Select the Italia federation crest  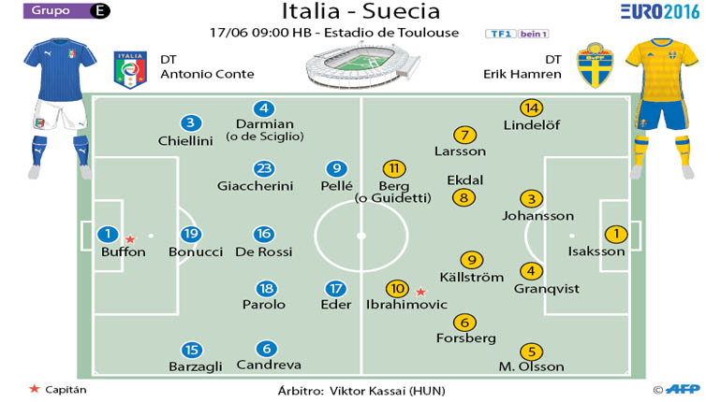[130, 69]
